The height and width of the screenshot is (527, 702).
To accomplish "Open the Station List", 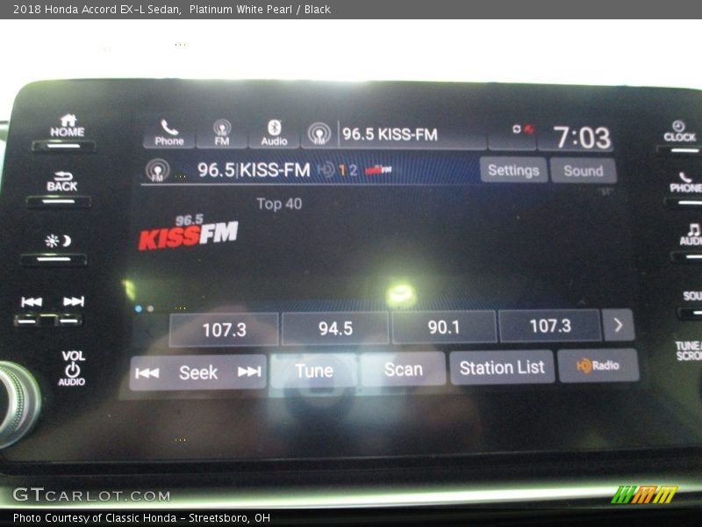I will click(x=502, y=367).
